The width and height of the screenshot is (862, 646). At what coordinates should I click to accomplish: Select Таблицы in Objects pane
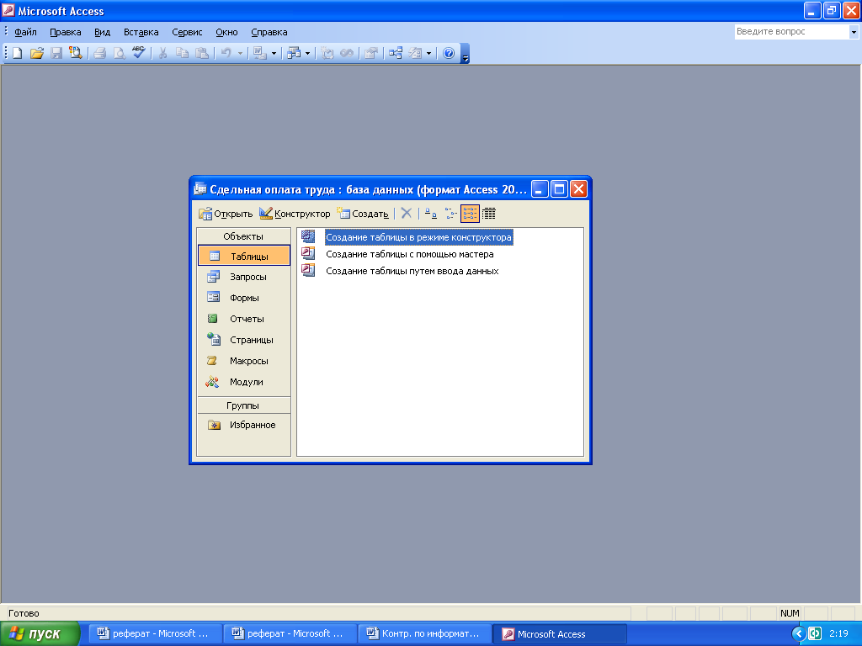(x=243, y=256)
